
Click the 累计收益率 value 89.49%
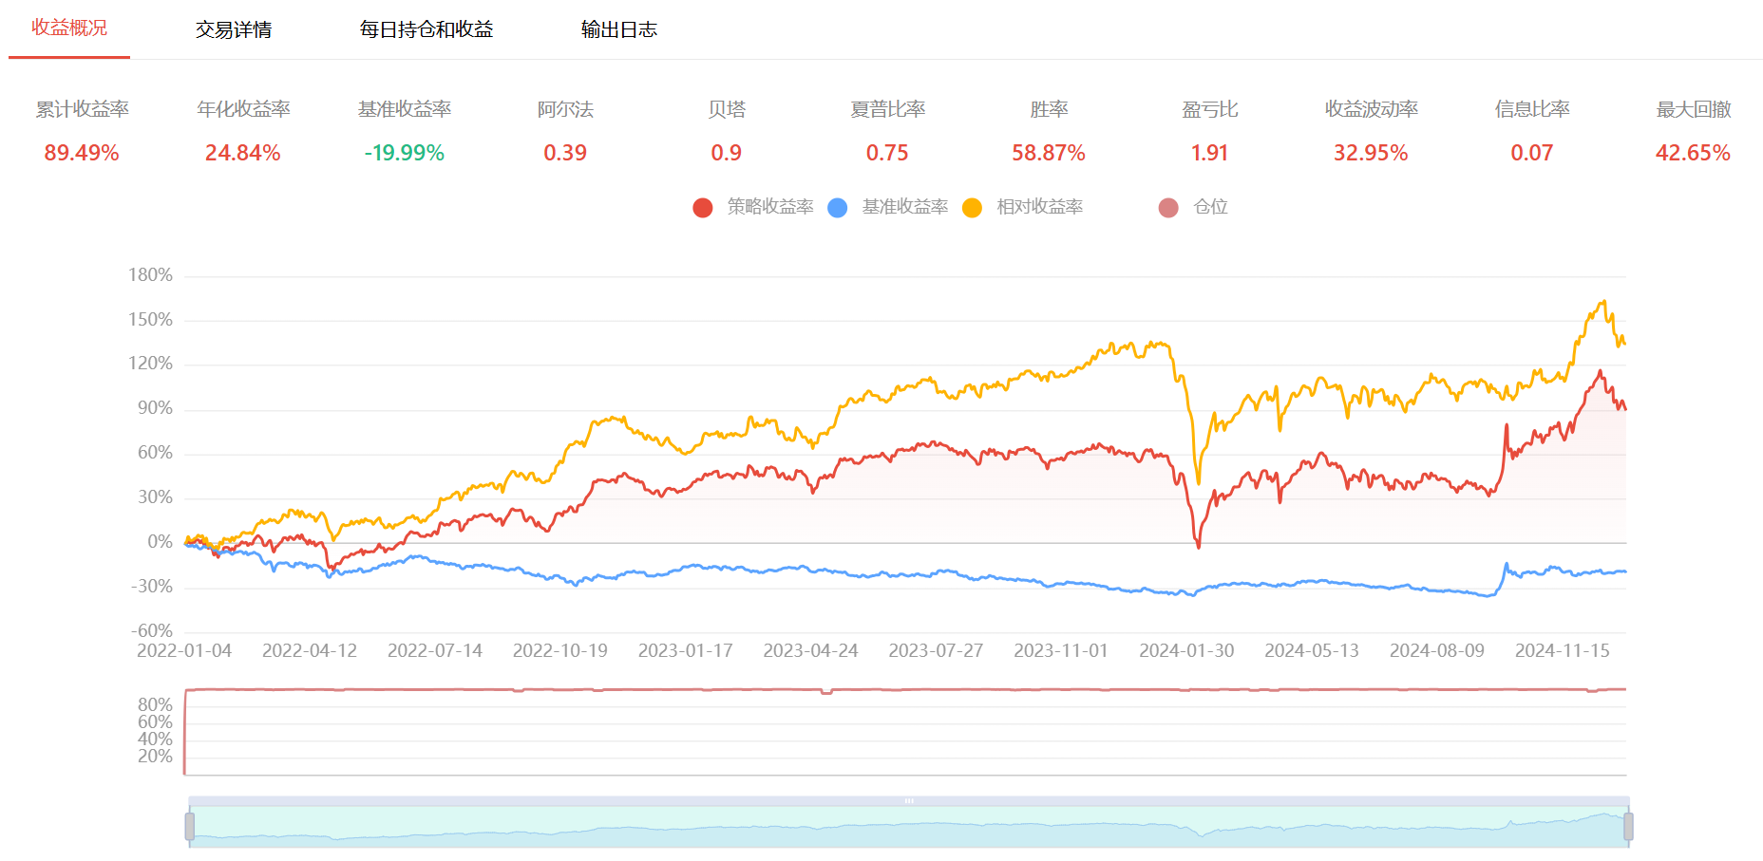click(x=82, y=153)
